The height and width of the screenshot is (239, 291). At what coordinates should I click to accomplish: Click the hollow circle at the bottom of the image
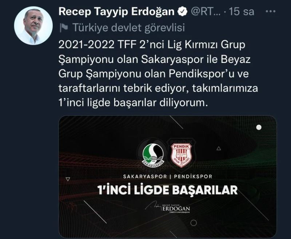tap(194, 223)
